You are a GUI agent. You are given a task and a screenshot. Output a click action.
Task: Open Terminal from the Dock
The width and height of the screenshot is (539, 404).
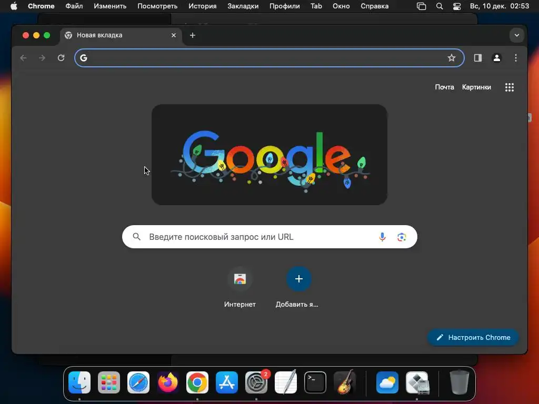(315, 382)
